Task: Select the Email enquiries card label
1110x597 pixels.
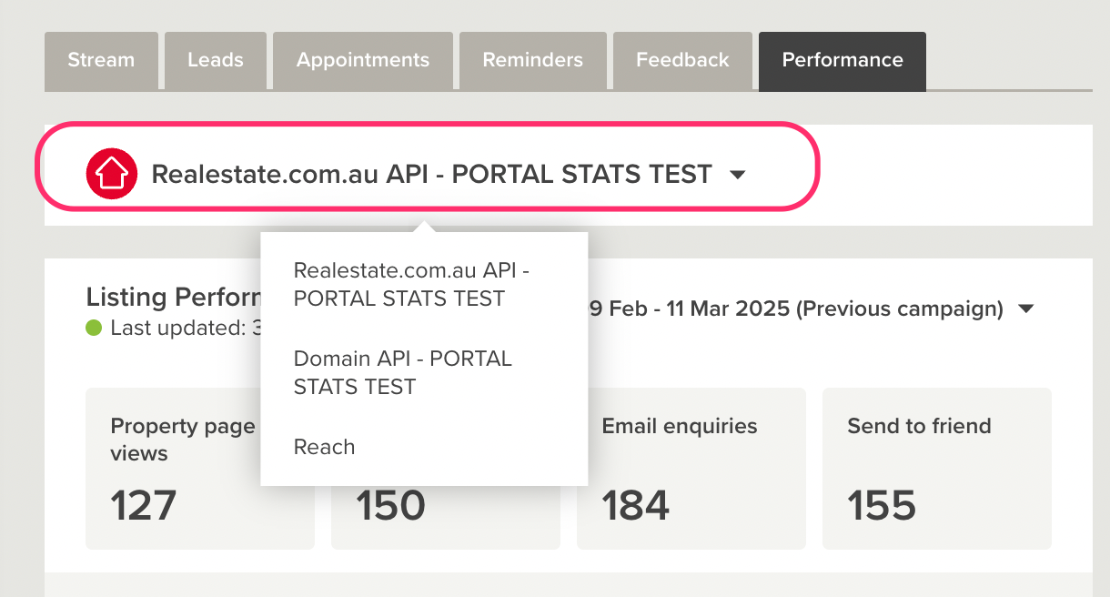Action: coord(680,426)
